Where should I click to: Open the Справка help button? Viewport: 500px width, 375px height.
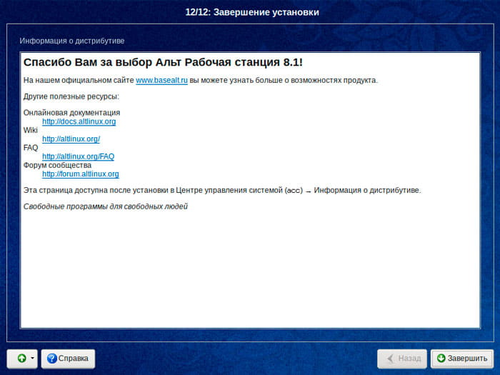tap(68, 359)
